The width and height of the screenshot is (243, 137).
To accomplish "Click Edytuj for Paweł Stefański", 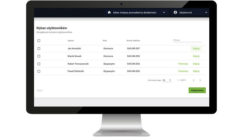I will pos(196,71).
